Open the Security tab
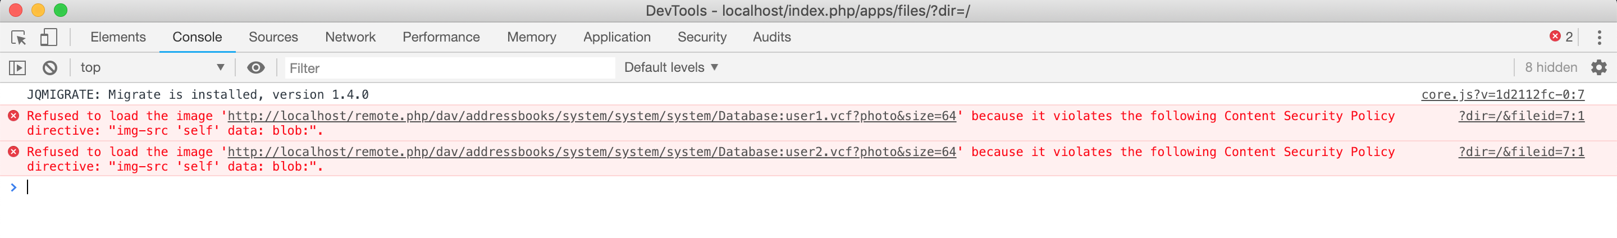Viewport: 1617px width, 238px height. point(701,38)
